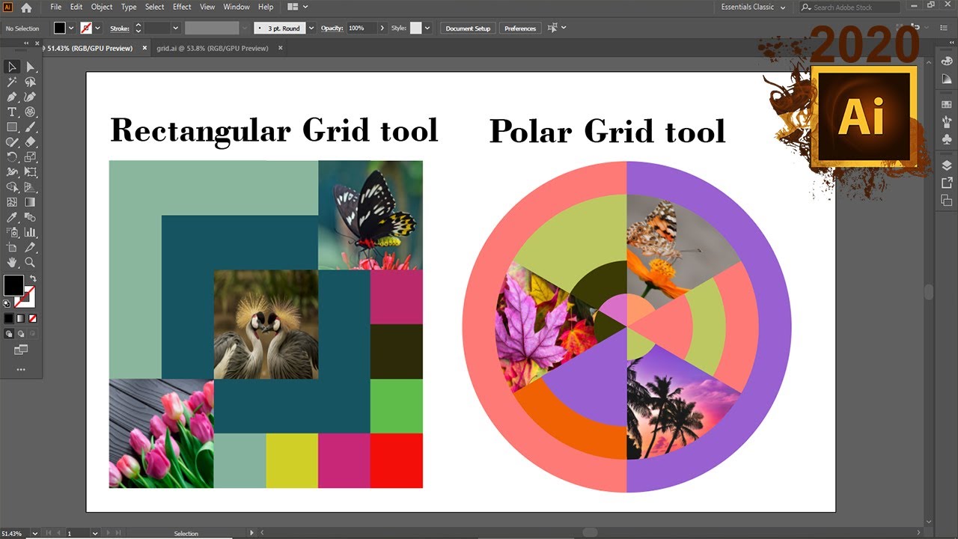
Task: Expand the 3 pt. Round brush dropdown
Action: (x=311, y=28)
